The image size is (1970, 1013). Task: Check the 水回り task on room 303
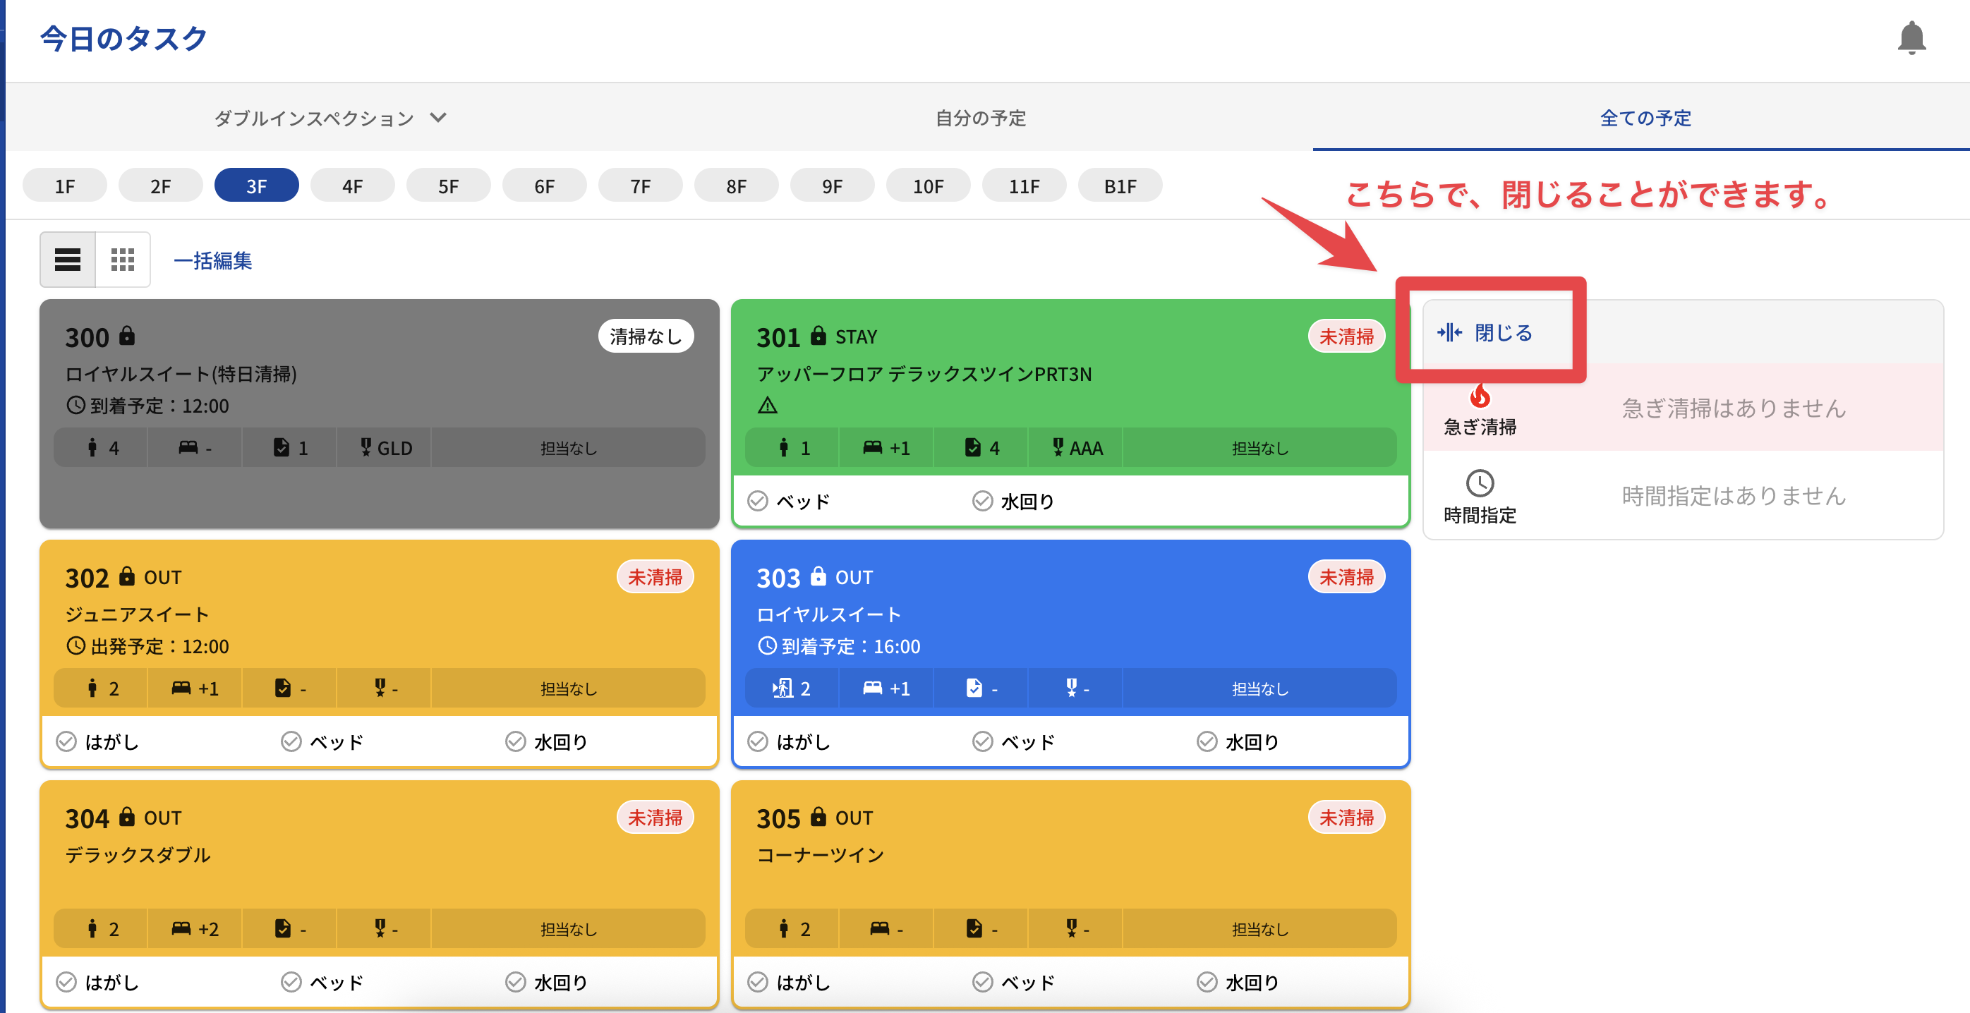click(x=1207, y=741)
